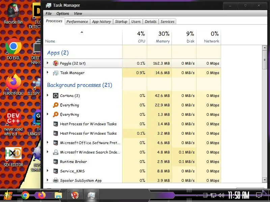270x202 pixels.
Task: Click the volume speaker tray icon
Action: [221, 195]
